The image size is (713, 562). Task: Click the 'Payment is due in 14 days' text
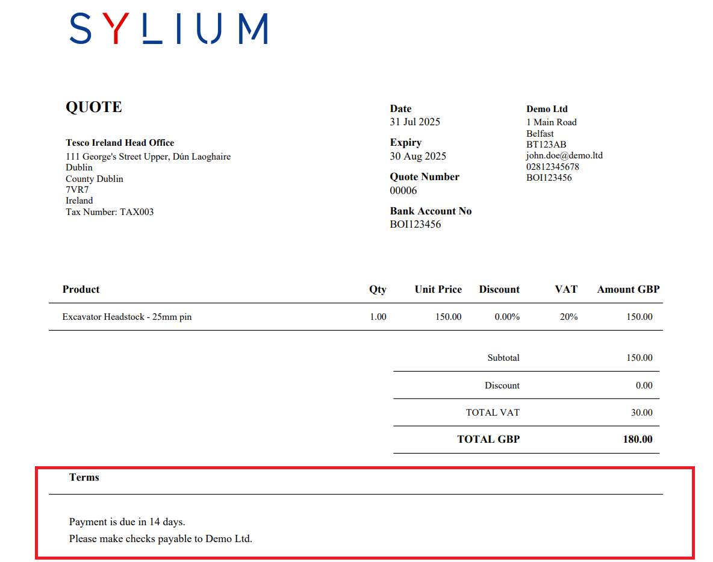[127, 522]
